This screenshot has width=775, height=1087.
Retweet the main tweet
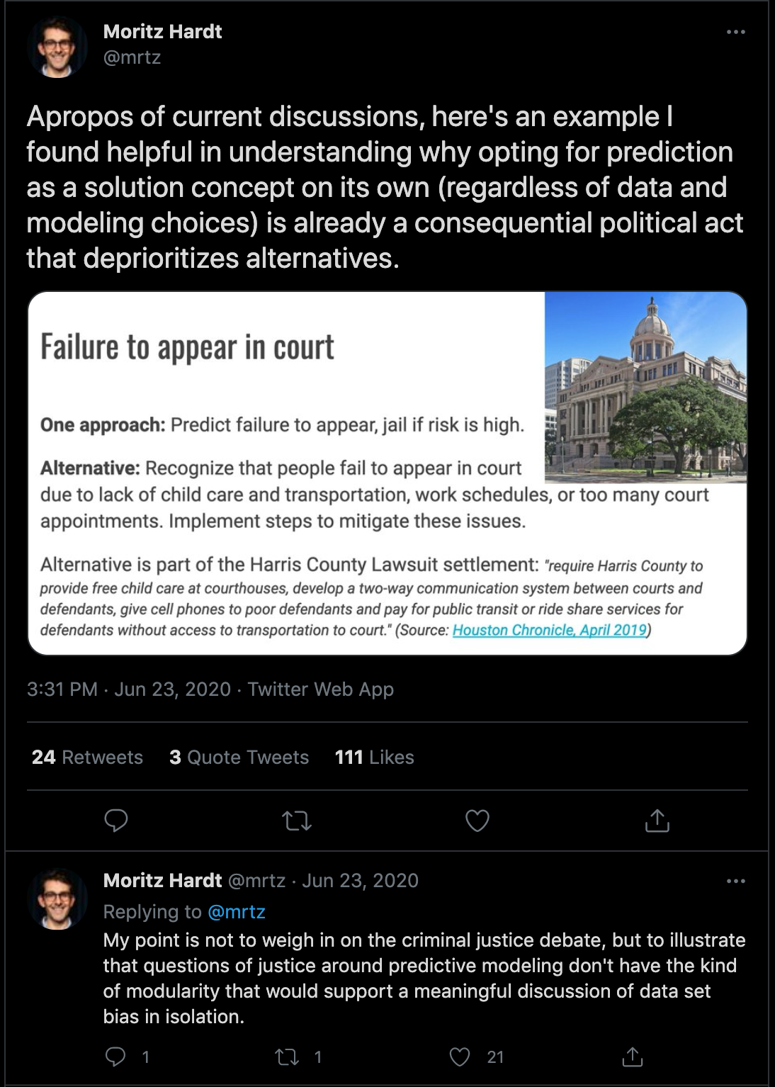pos(297,821)
